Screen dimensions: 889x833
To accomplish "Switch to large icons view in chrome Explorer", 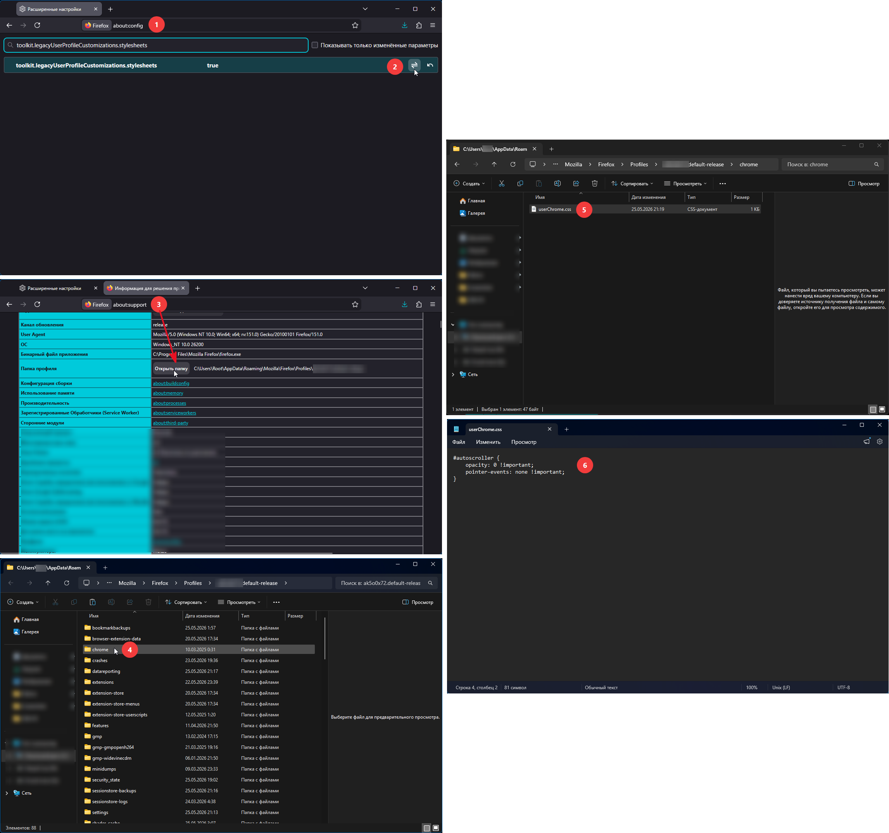I will coord(882,409).
